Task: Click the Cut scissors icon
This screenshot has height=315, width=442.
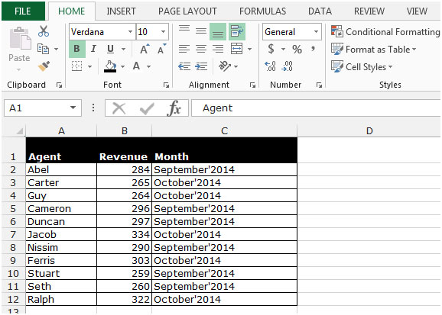Action: pyautogui.click(x=44, y=31)
